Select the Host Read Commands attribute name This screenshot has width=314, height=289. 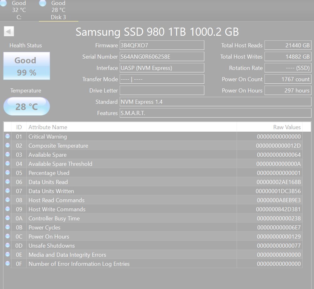point(56,200)
